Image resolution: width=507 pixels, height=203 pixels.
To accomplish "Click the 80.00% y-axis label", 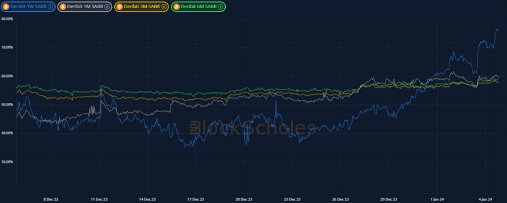I will tap(7, 19).
